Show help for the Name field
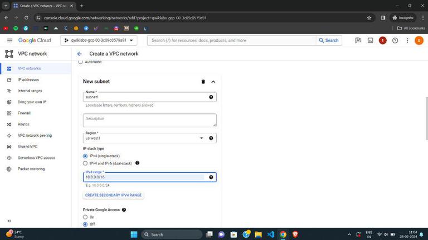Viewport: 428px width, 240px height. [x=211, y=97]
